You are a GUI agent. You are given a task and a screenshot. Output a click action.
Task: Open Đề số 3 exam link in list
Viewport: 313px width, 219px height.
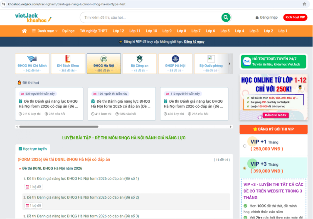point(83,216)
